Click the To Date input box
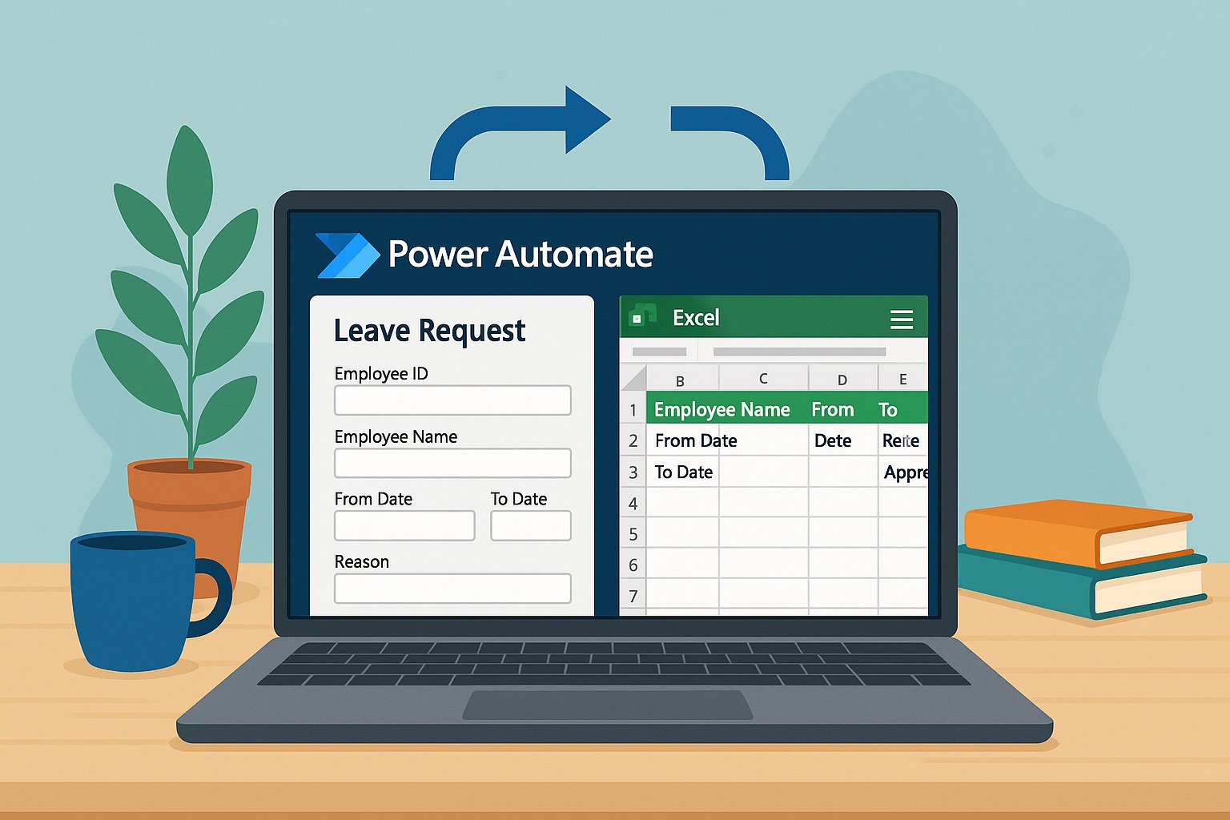Viewport: 1230px width, 820px height. (x=530, y=526)
